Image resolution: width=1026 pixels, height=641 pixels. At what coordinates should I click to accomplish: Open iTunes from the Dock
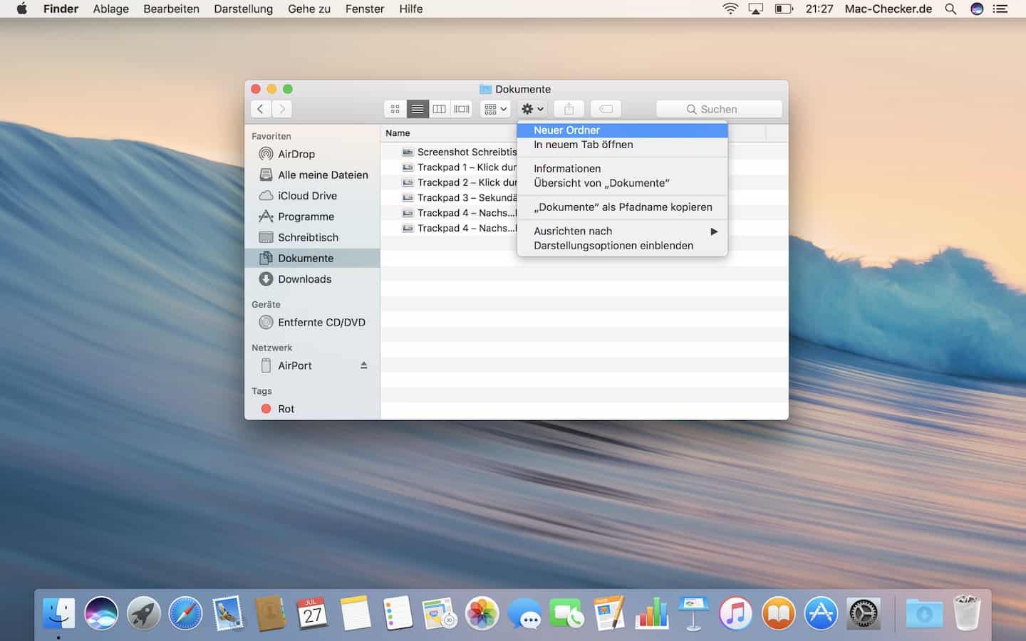(x=736, y=613)
